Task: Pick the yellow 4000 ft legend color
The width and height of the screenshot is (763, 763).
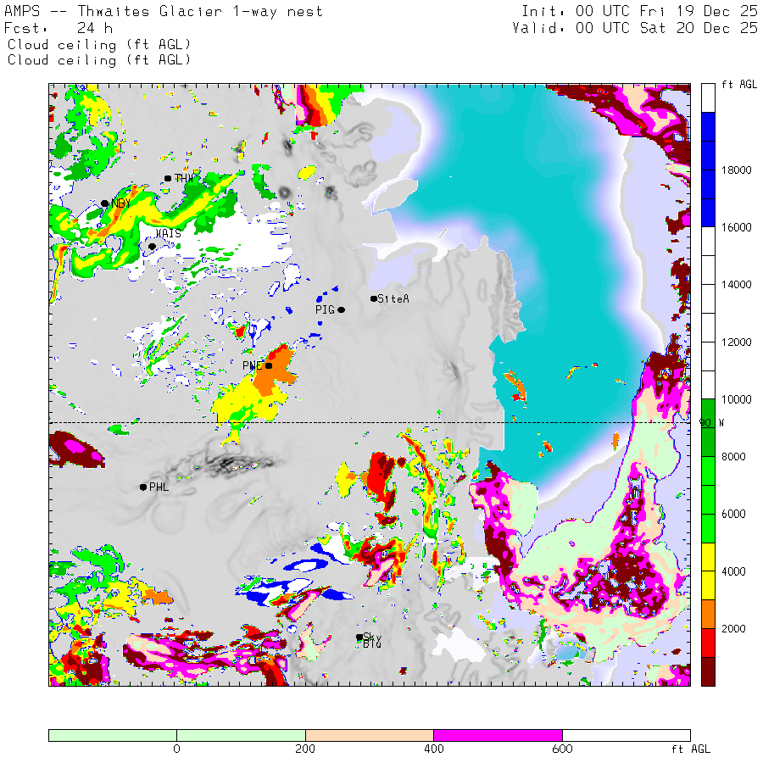Action: (708, 571)
